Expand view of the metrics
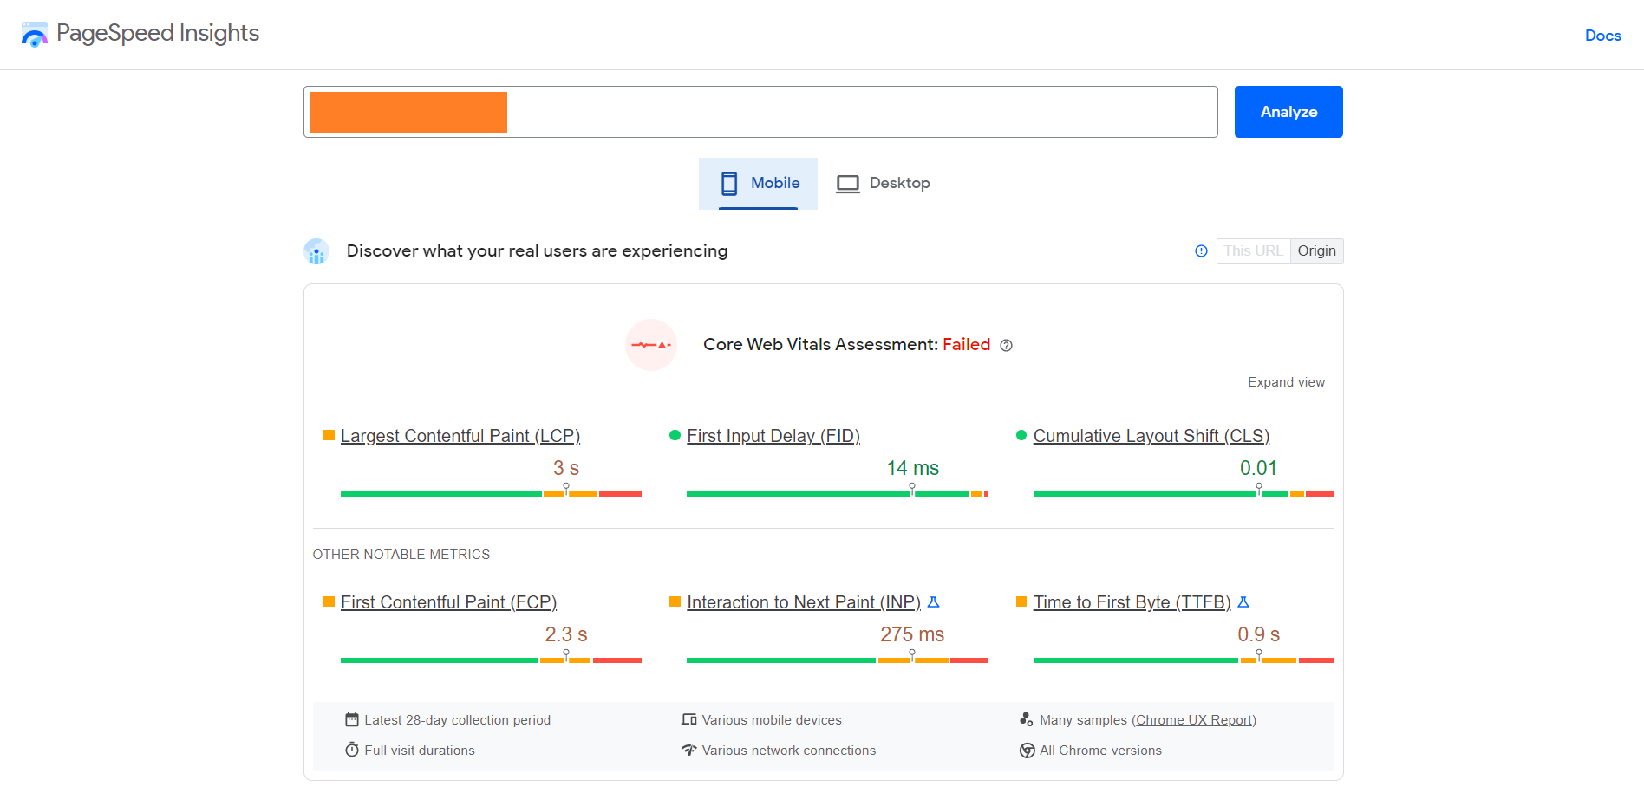This screenshot has width=1644, height=806. tap(1286, 382)
